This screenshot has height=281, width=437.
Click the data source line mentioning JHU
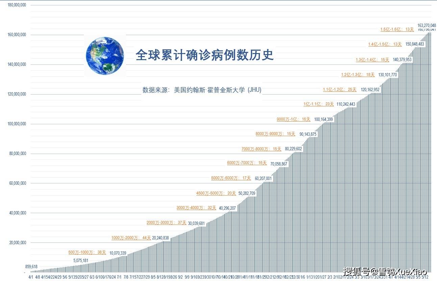coord(202,90)
